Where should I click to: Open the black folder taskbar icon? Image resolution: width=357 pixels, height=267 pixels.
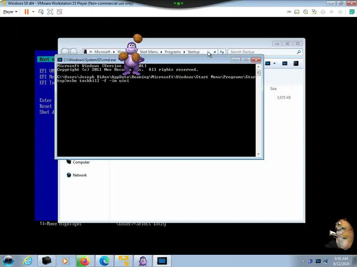pyautogui.click(x=47, y=261)
